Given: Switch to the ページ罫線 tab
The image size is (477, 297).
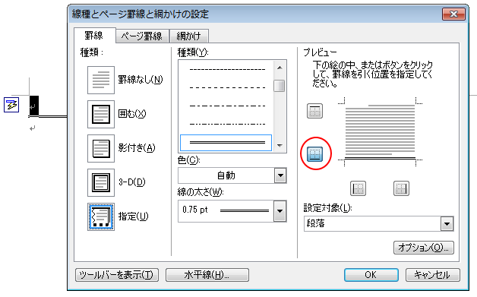Looking at the screenshot, I should tap(142, 36).
